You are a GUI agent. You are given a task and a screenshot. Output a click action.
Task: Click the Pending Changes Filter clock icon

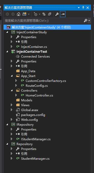36,14
